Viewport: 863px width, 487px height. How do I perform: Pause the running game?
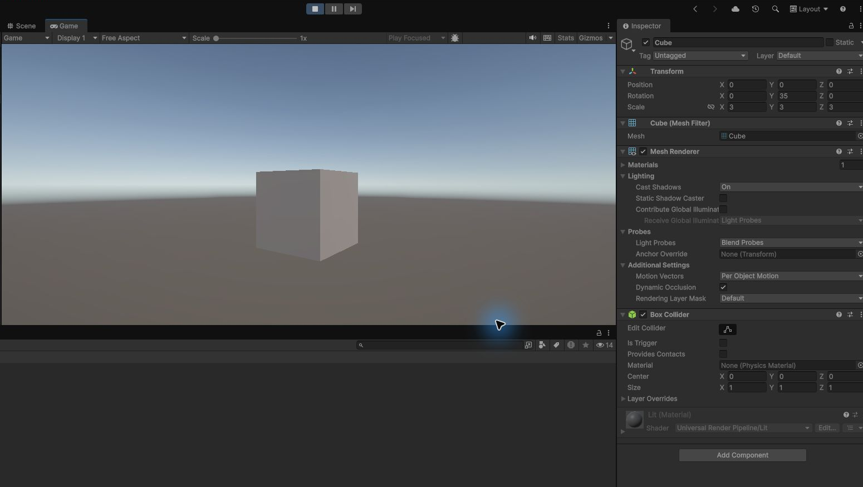coord(334,9)
